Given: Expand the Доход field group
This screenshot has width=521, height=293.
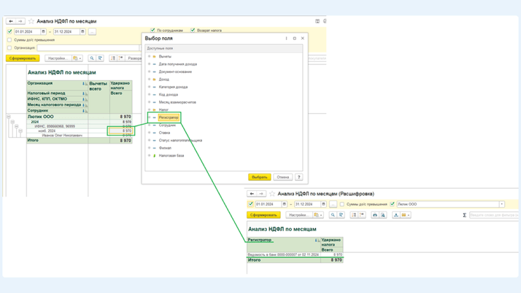Looking at the screenshot, I should click(149, 79).
